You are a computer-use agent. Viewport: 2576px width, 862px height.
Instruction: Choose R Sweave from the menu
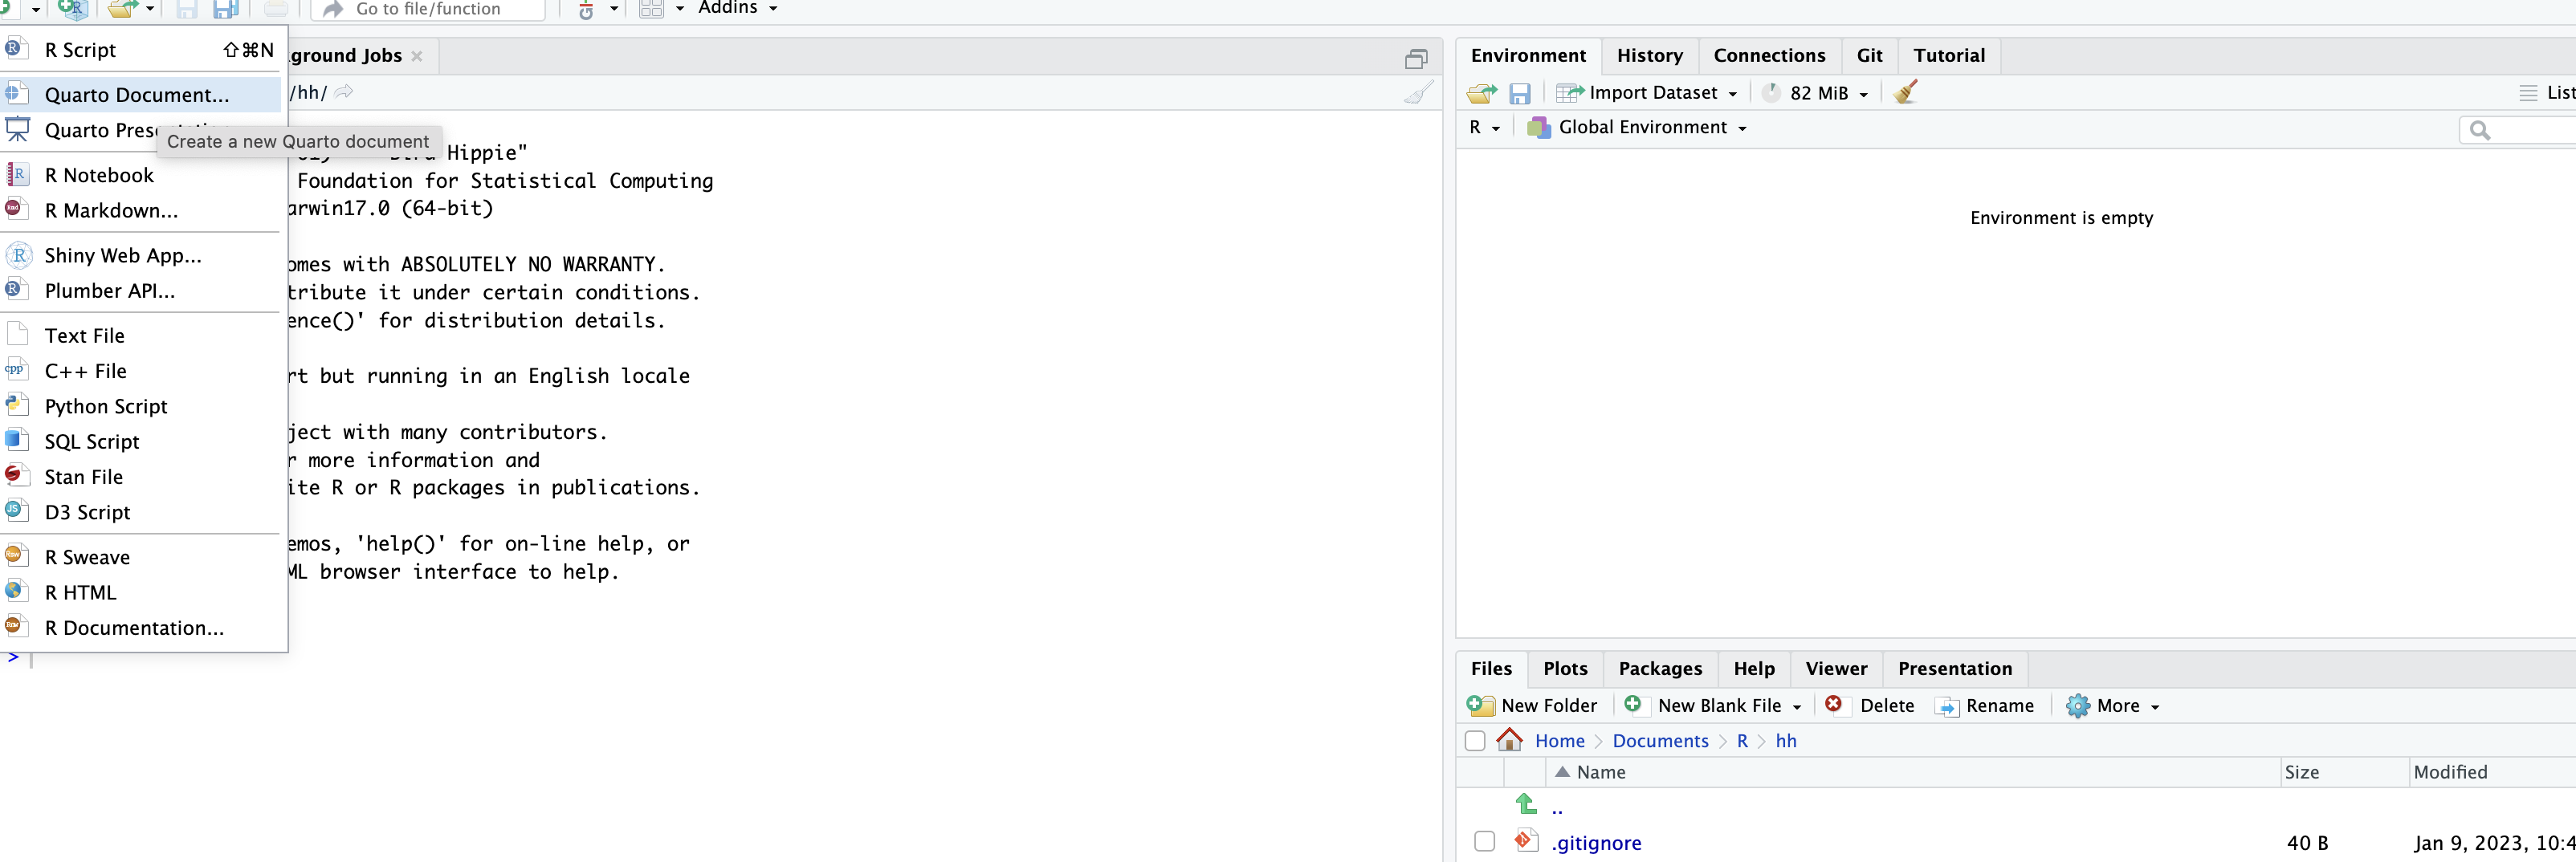(x=141, y=557)
